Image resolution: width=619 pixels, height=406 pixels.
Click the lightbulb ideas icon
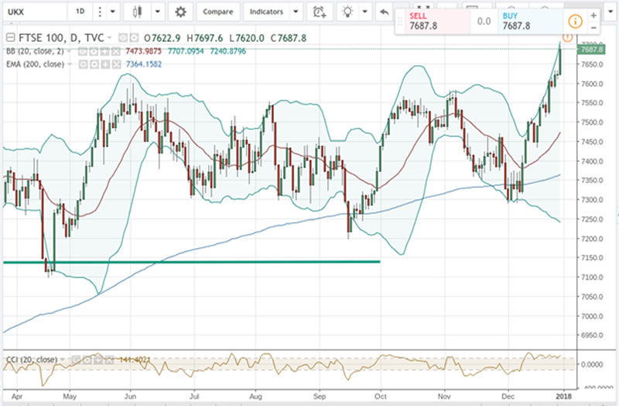pos(347,12)
